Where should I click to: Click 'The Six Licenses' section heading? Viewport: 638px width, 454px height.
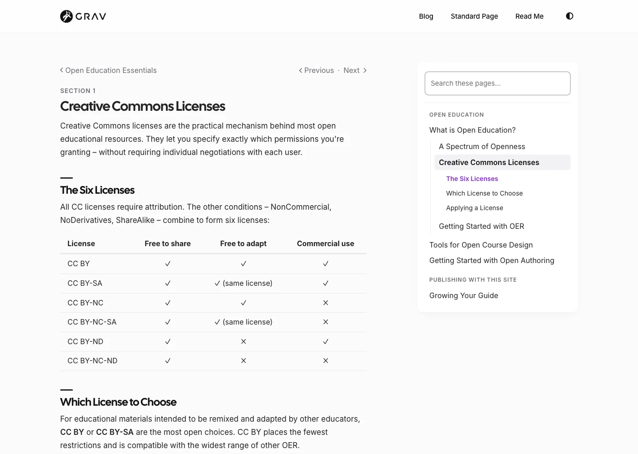pyautogui.click(x=98, y=190)
